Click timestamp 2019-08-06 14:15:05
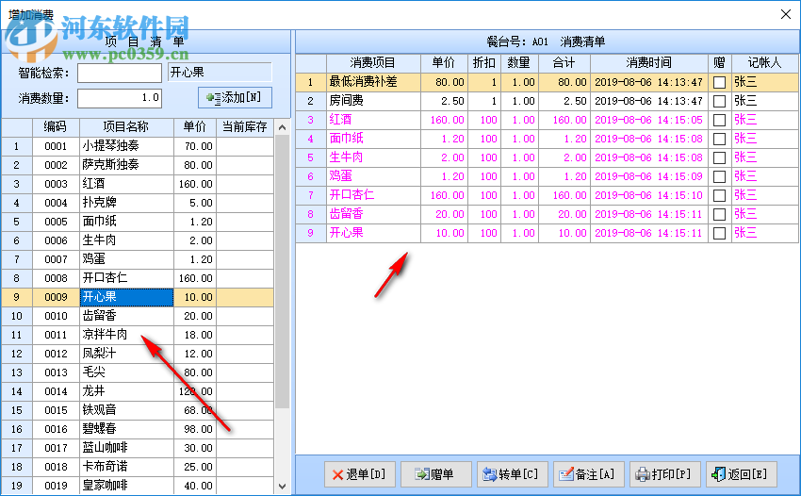 pyautogui.click(x=648, y=120)
